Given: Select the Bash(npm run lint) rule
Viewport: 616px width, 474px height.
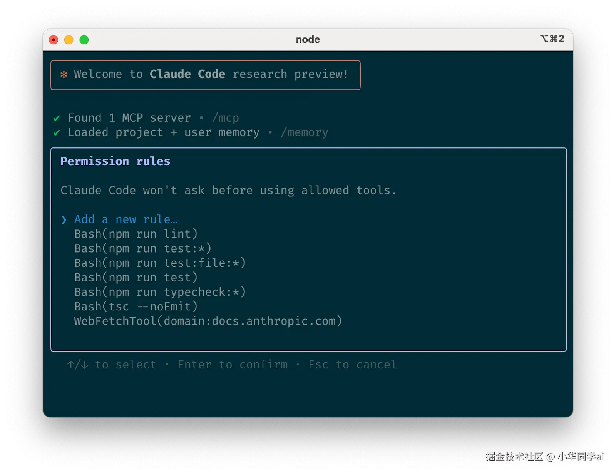Looking at the screenshot, I should (136, 234).
